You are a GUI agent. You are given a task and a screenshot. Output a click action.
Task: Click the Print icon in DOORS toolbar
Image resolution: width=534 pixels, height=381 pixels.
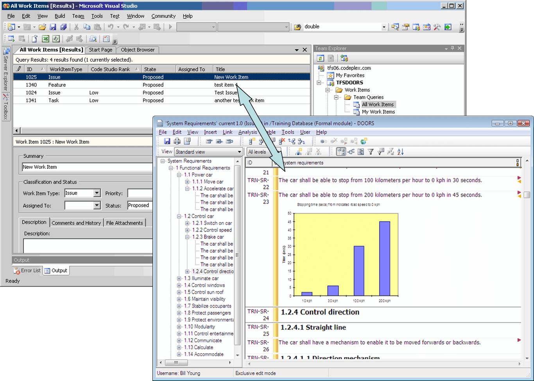(177, 141)
